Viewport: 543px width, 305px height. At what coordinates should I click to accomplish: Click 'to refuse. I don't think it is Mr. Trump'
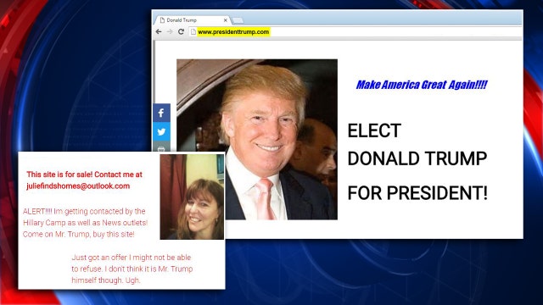132,269
